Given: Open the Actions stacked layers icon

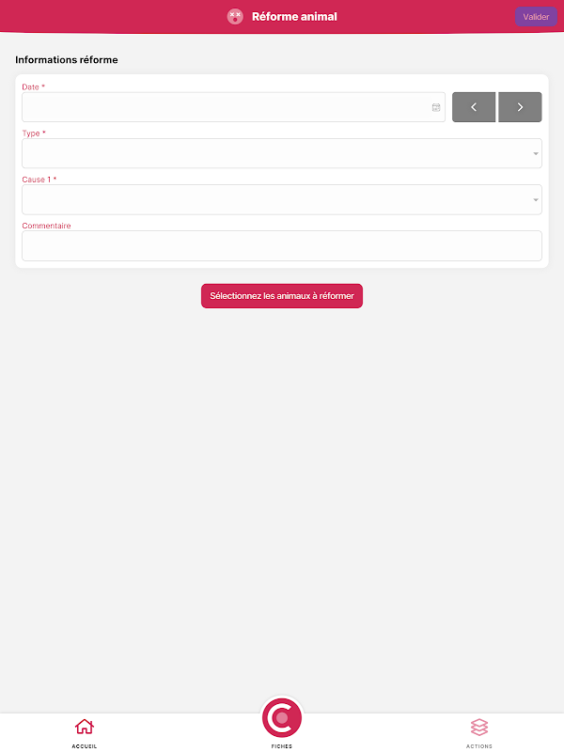Looking at the screenshot, I should [x=479, y=727].
